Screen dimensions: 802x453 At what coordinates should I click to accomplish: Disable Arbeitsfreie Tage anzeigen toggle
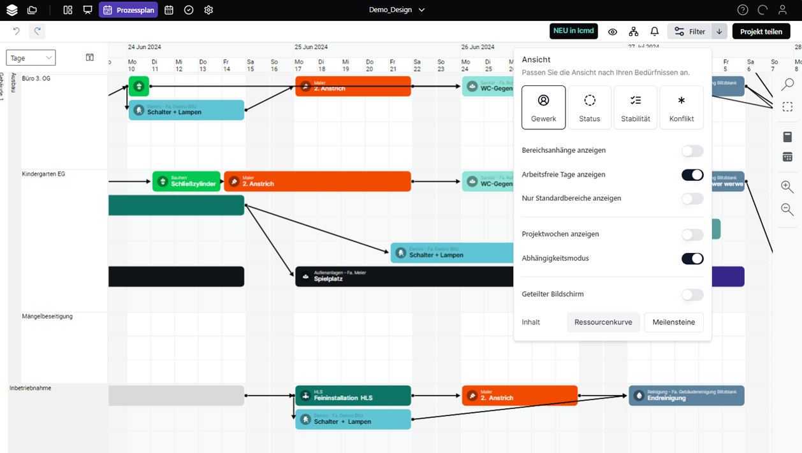click(692, 175)
